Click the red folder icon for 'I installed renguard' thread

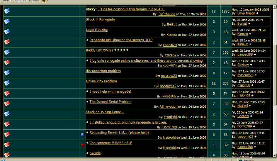click(7, 124)
